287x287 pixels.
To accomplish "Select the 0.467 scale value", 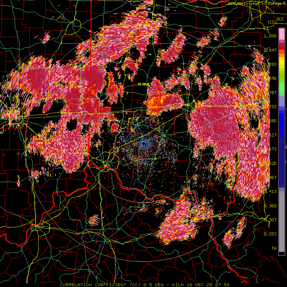I will pos(270,178).
